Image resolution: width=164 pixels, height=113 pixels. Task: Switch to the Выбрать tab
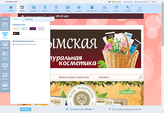16,19
